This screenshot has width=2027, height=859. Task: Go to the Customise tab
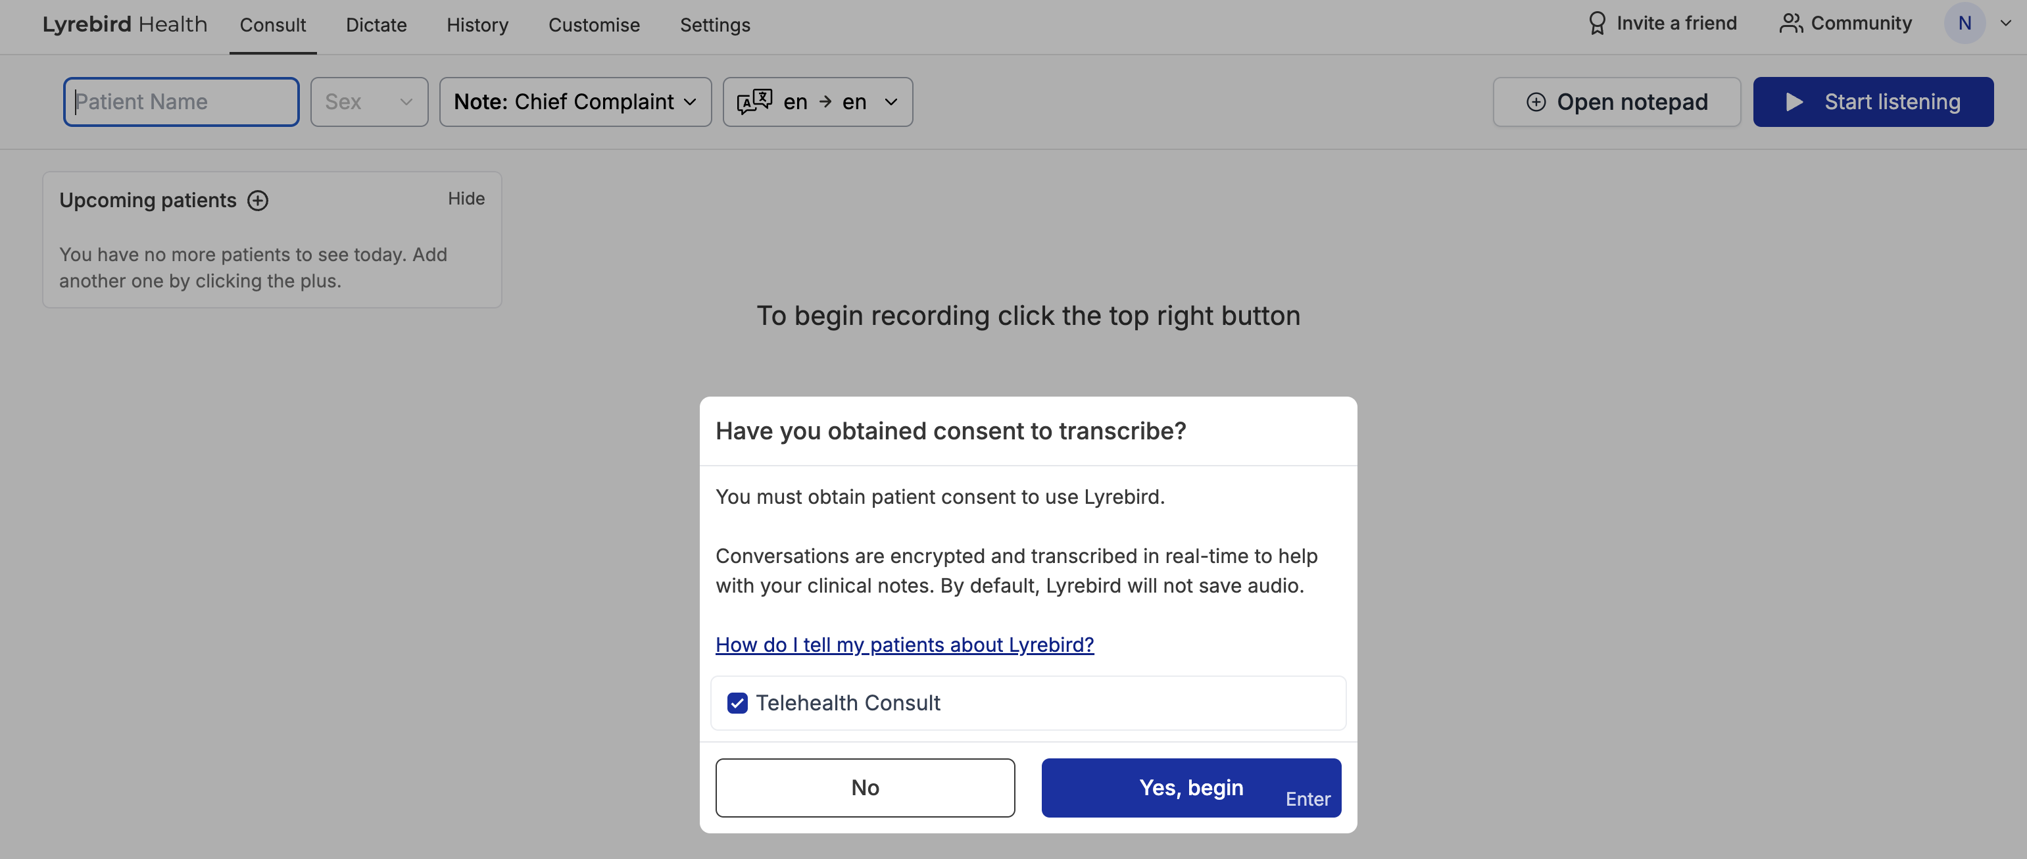[594, 25]
